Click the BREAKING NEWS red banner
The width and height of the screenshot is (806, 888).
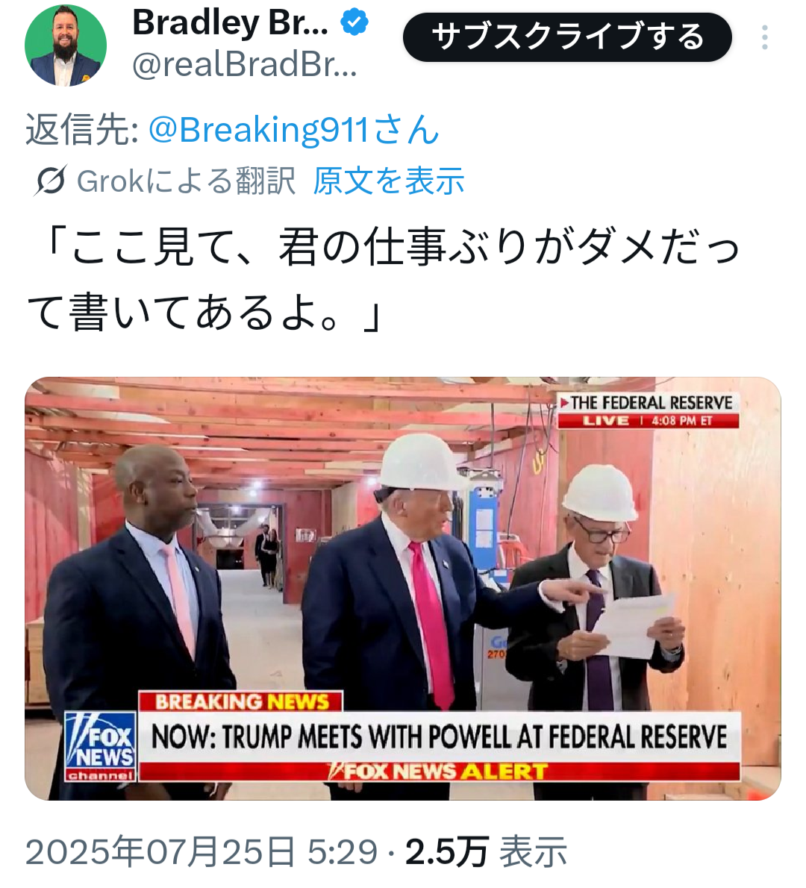(x=241, y=701)
